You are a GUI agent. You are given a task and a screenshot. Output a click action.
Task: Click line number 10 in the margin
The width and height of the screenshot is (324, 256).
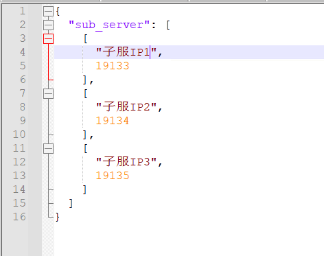pyautogui.click(x=19, y=135)
